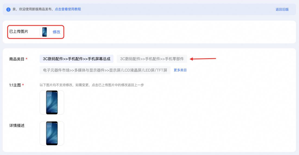Viewport: 299px width, 155px height.
Task: Click the 1:1主图 phone image
Action: 52,102
